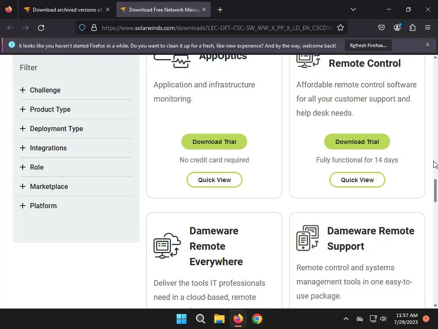This screenshot has width=438, height=329.
Task: Dismiss the Firefox refresh notification bar
Action: [x=428, y=45]
